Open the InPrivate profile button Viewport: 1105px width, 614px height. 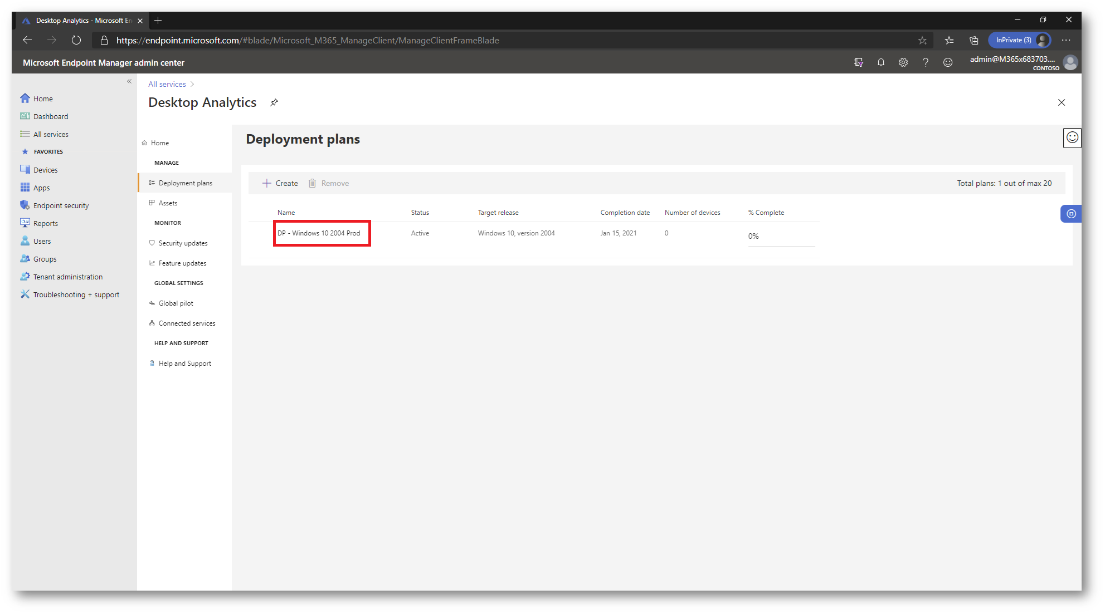1020,40
